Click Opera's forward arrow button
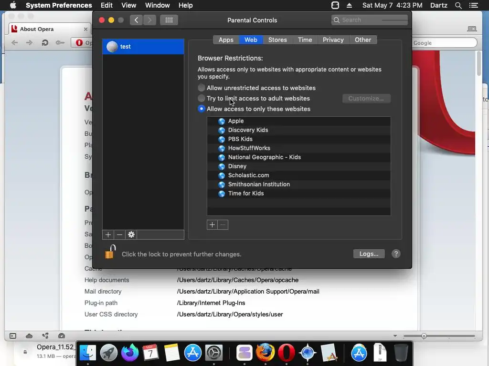Viewport: 489px width, 366px height. [29, 43]
